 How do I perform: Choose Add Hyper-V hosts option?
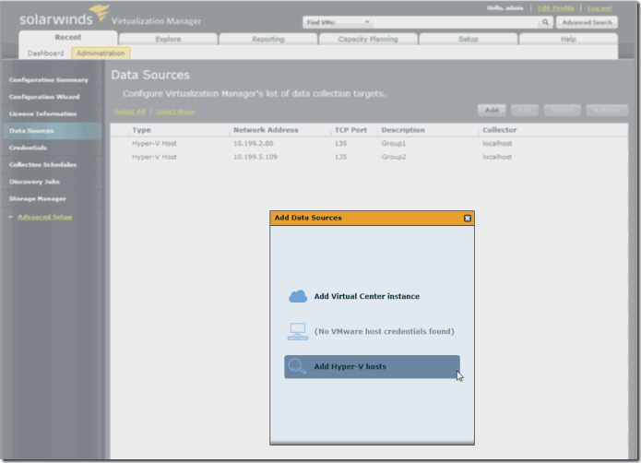[372, 366]
